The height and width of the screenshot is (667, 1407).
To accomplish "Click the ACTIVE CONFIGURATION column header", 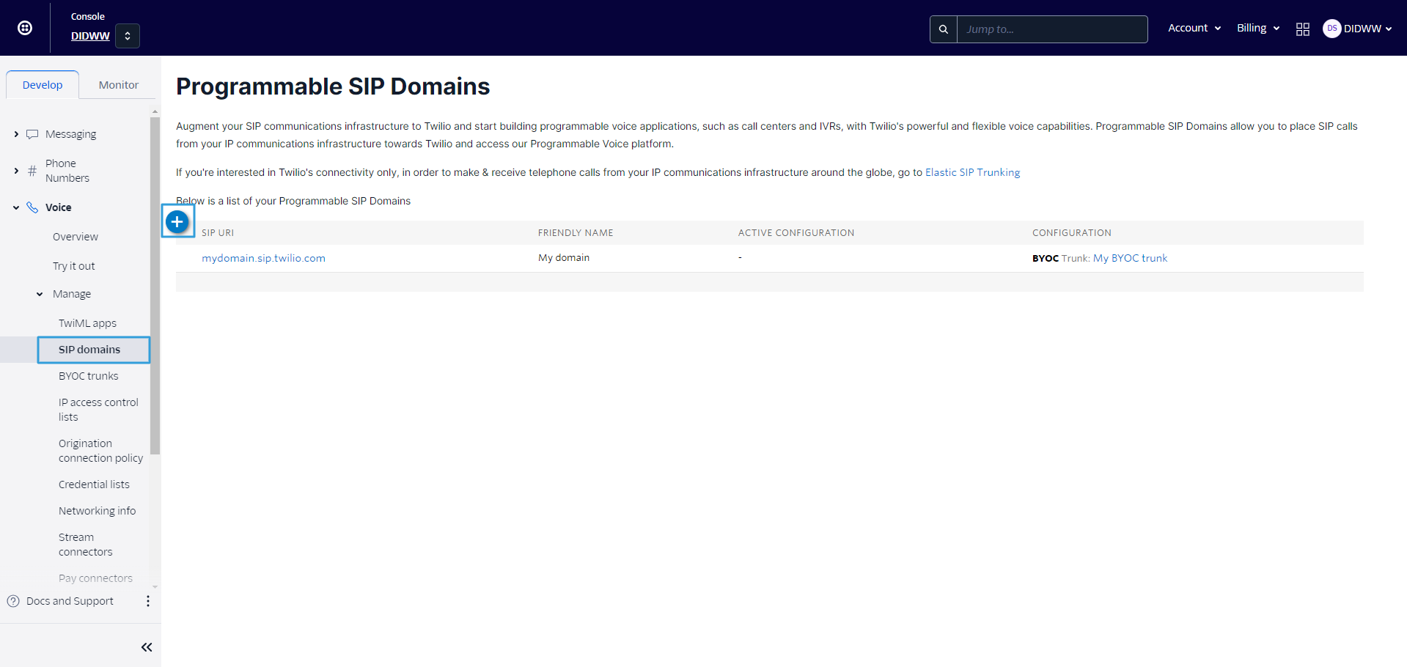I will 796,233.
